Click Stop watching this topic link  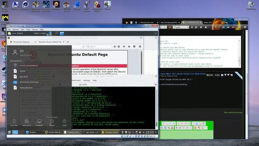pos(233,113)
